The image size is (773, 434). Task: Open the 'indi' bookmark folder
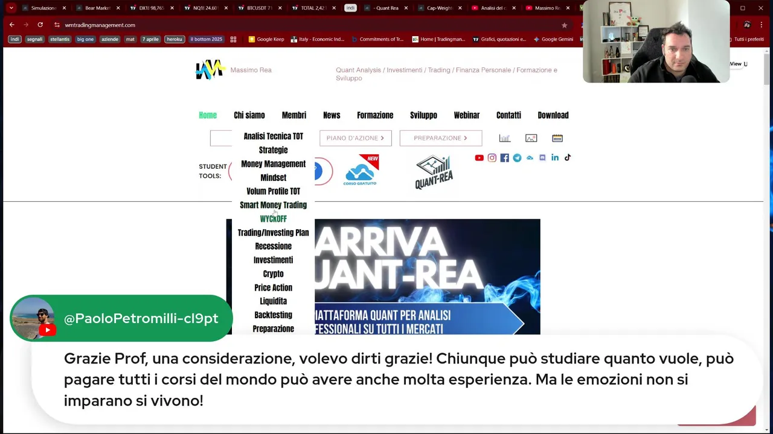pos(14,39)
